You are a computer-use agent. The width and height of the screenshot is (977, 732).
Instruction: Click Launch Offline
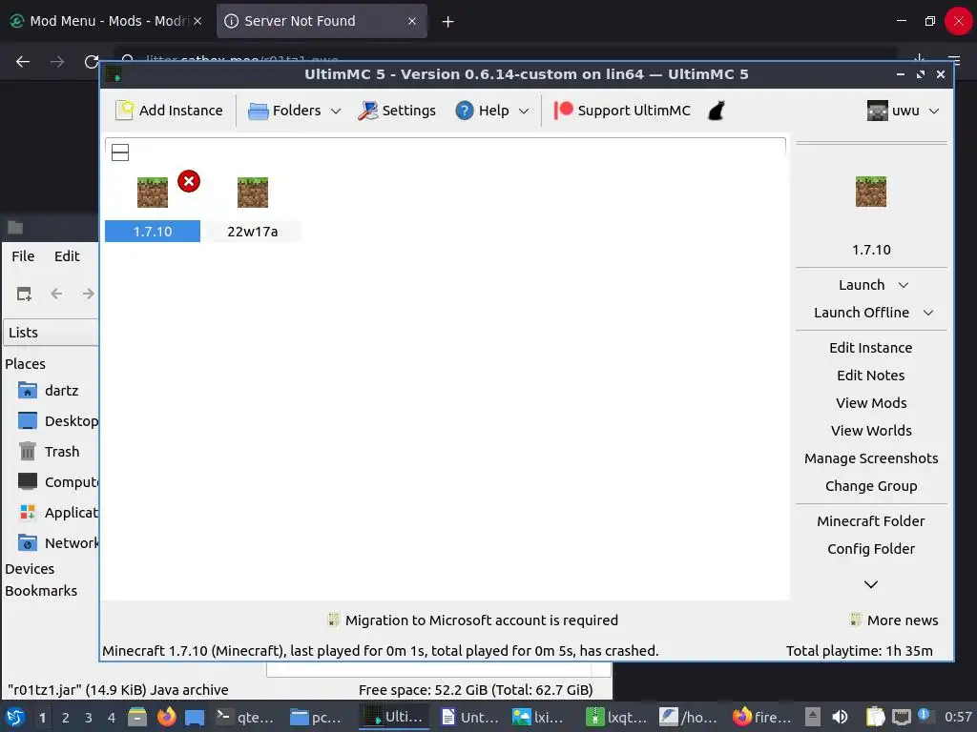click(862, 313)
